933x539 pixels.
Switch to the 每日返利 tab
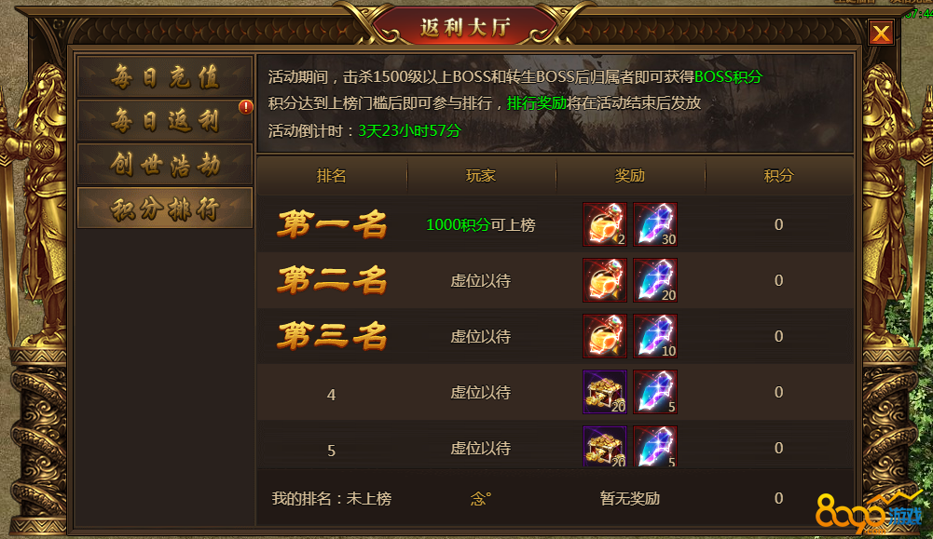[x=165, y=121]
